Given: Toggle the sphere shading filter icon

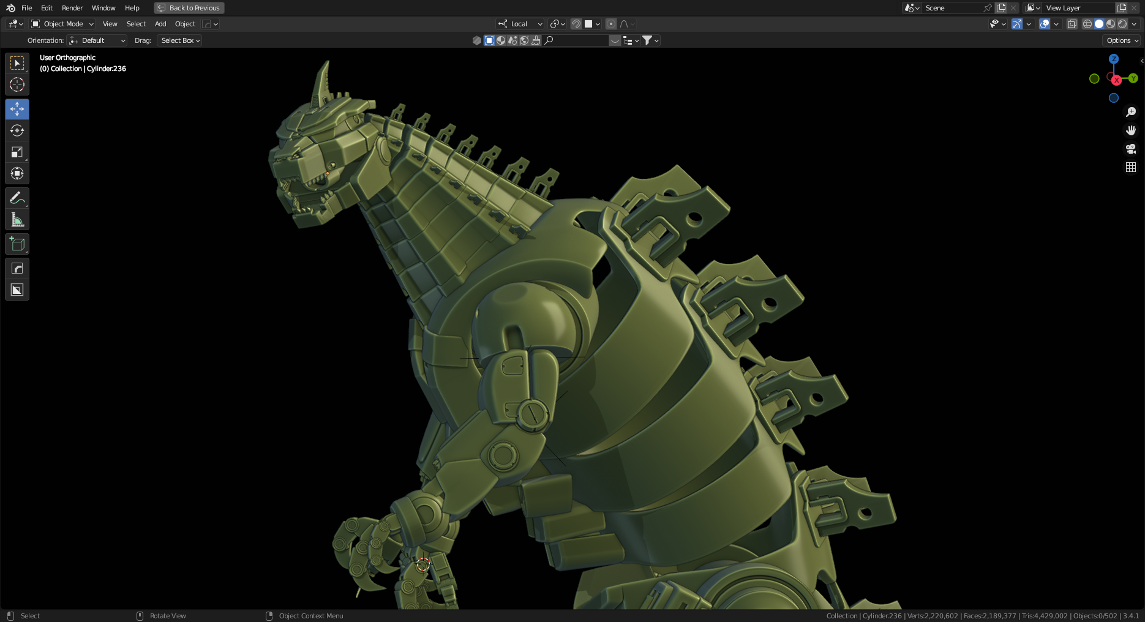Looking at the screenshot, I should pos(501,40).
